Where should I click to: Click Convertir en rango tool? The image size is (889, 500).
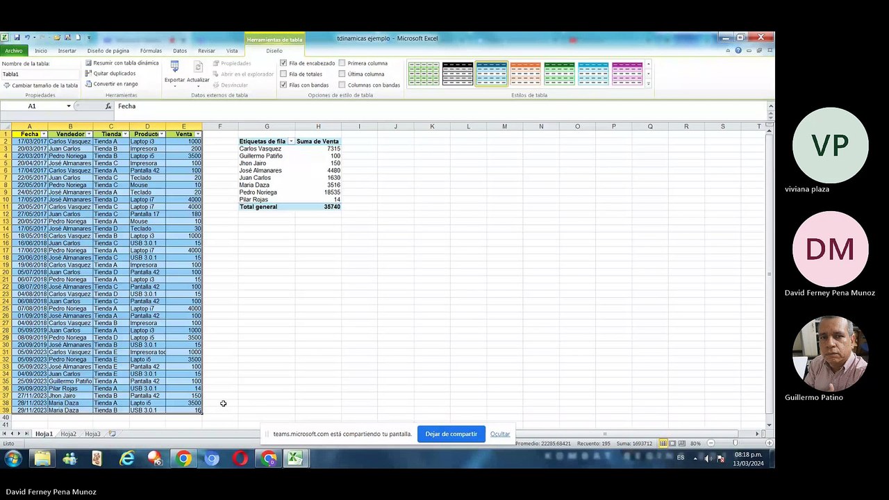111,84
